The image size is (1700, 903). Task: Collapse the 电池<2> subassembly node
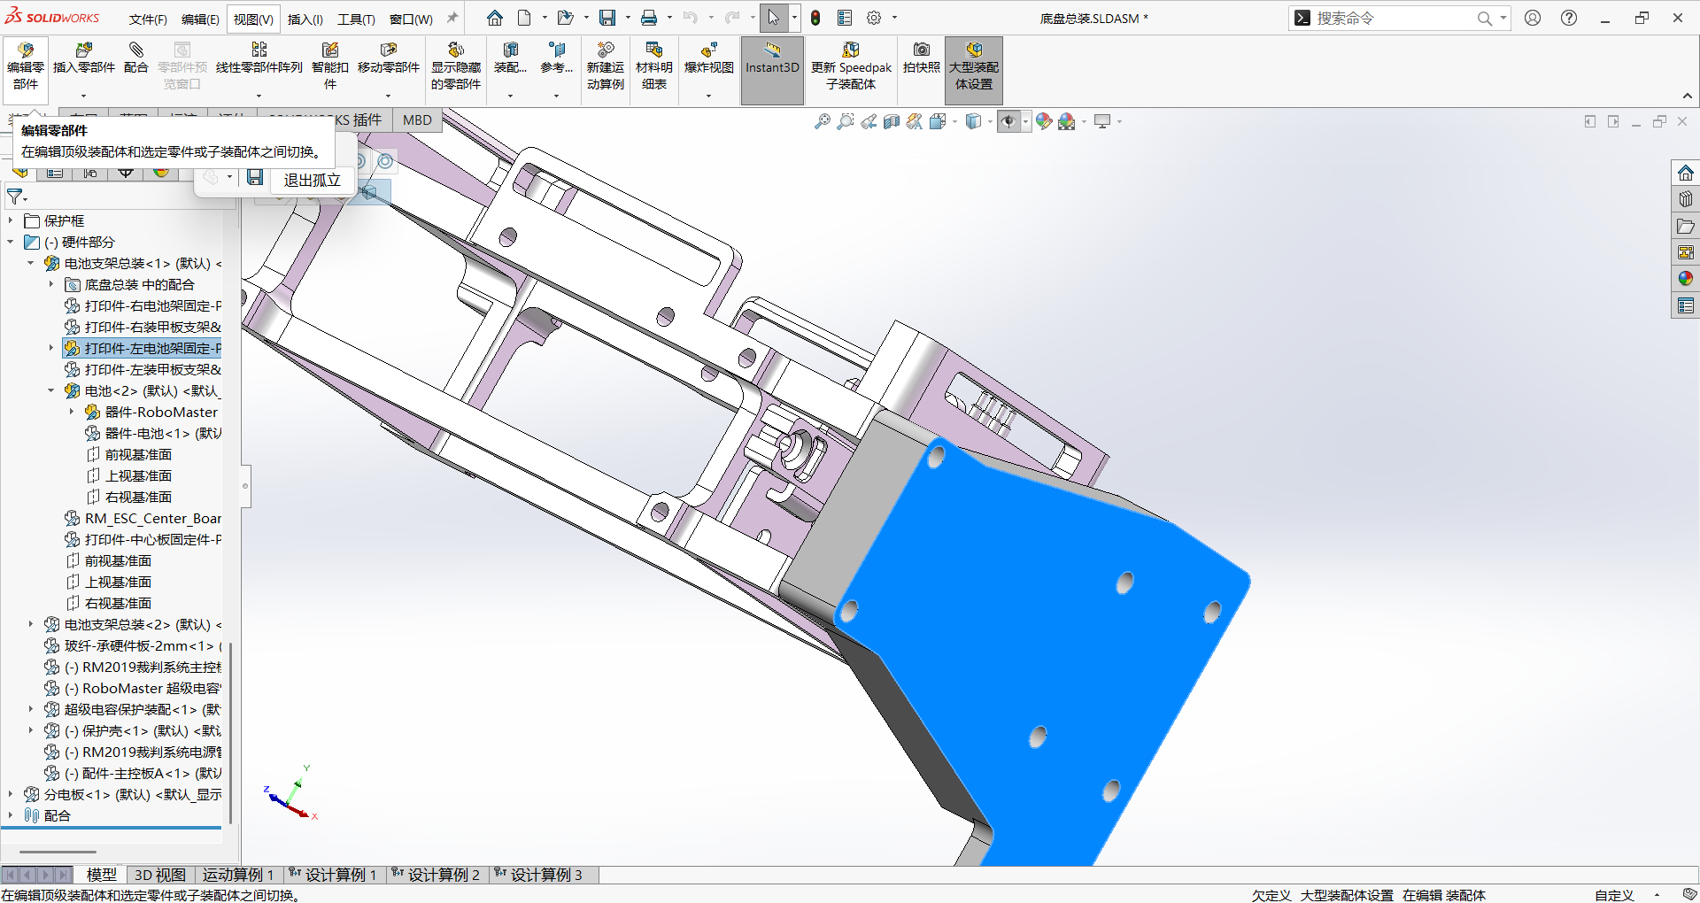tap(51, 390)
